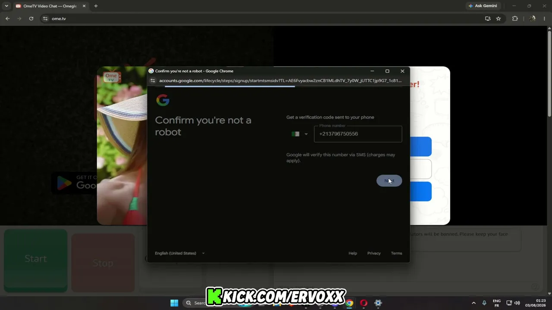Close the Confirm you're not a robot popup

pos(402,71)
